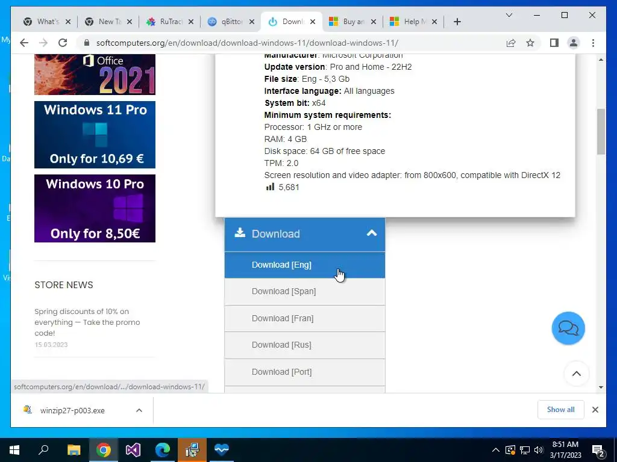The image size is (617, 462).
Task: Open the Chrome three-dot menu
Action: pyautogui.click(x=593, y=43)
